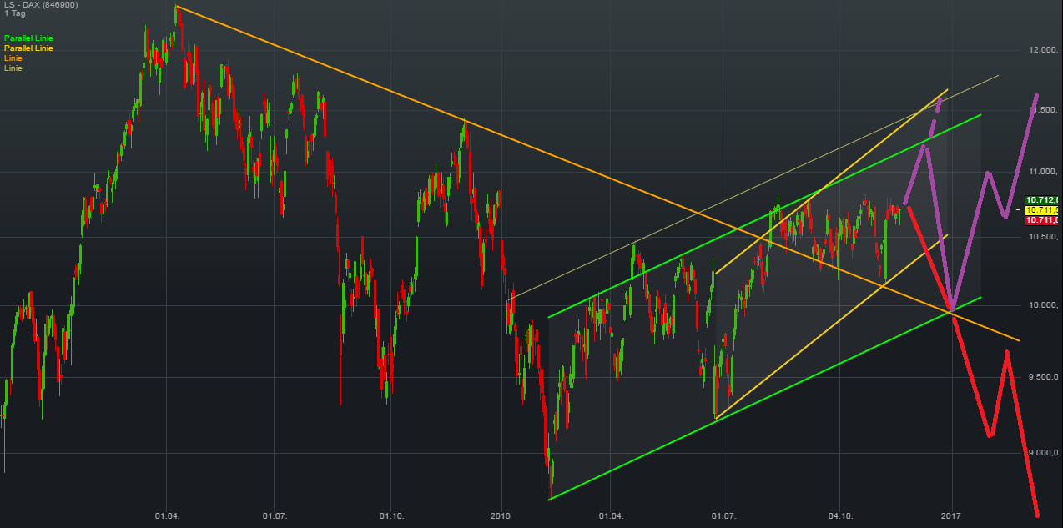Screen dimensions: 1063x528
Task: Click the 2016 label on the date axis
Action: click(x=501, y=515)
